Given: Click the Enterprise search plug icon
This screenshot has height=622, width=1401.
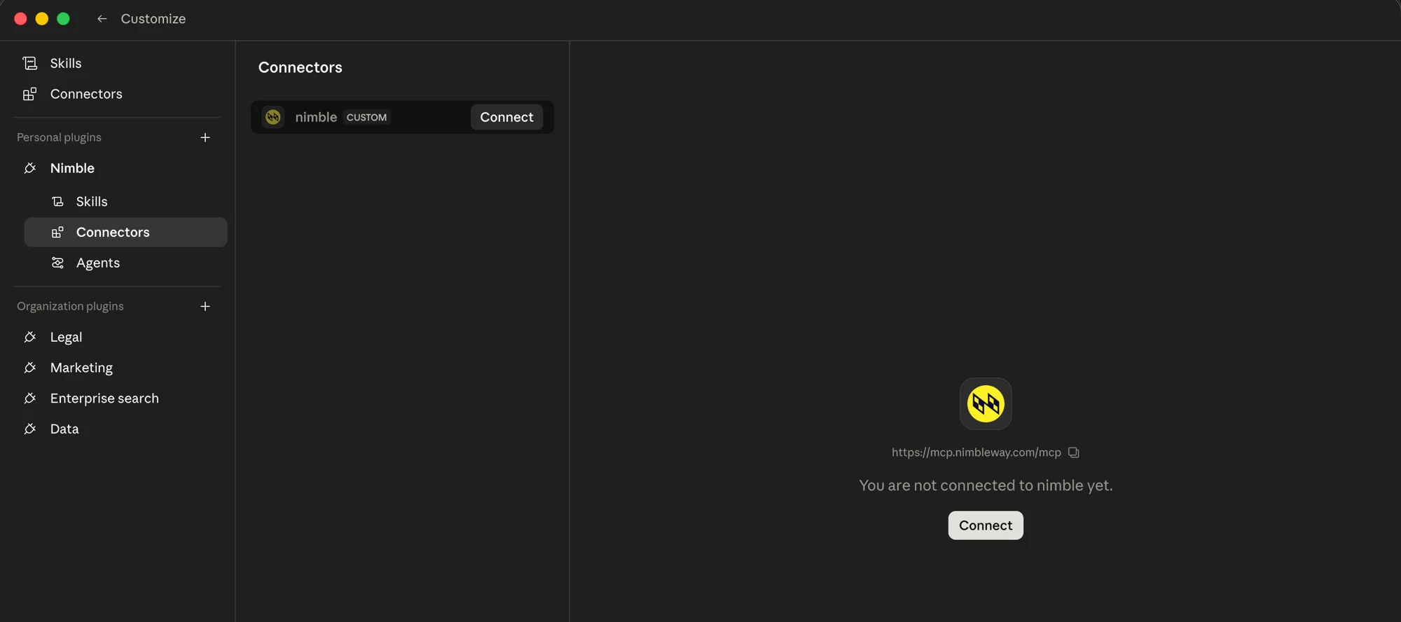Looking at the screenshot, I should (x=29, y=399).
